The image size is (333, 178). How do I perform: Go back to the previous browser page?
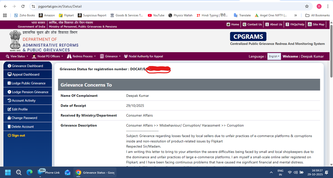tap(5, 6)
